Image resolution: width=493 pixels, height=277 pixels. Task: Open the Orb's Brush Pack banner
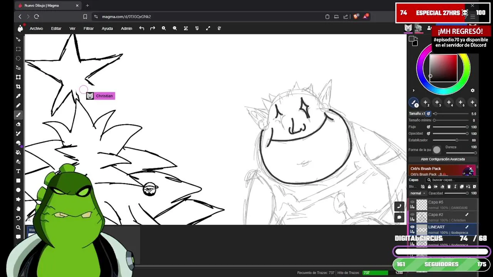click(x=442, y=171)
